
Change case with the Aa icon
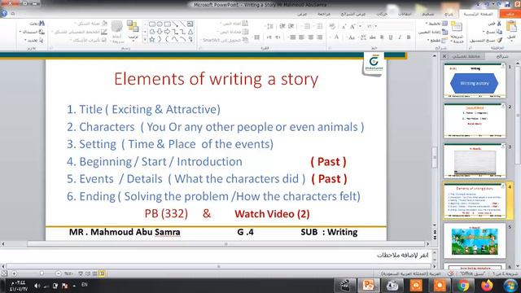352,37
